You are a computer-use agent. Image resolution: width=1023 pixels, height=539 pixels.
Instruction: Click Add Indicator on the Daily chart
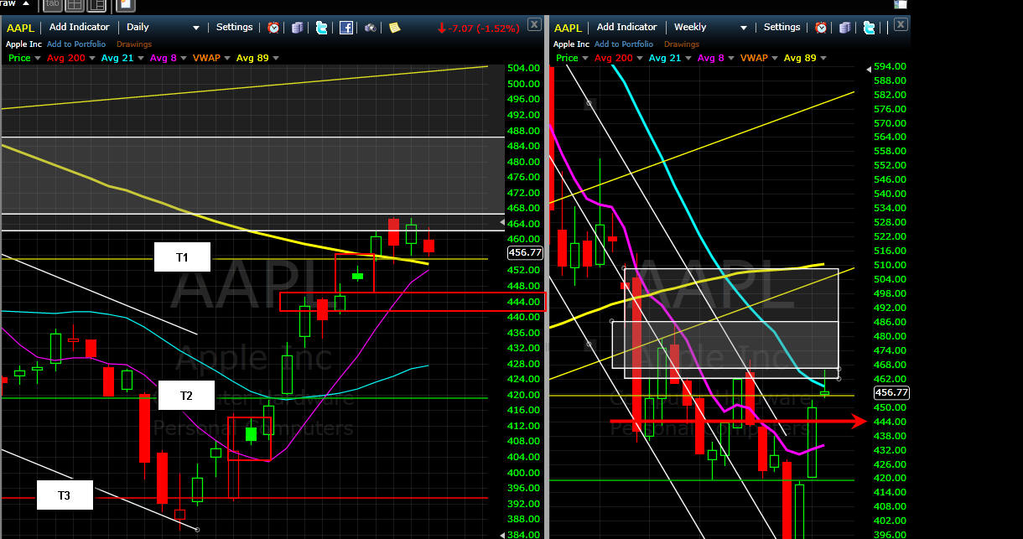pyautogui.click(x=79, y=28)
